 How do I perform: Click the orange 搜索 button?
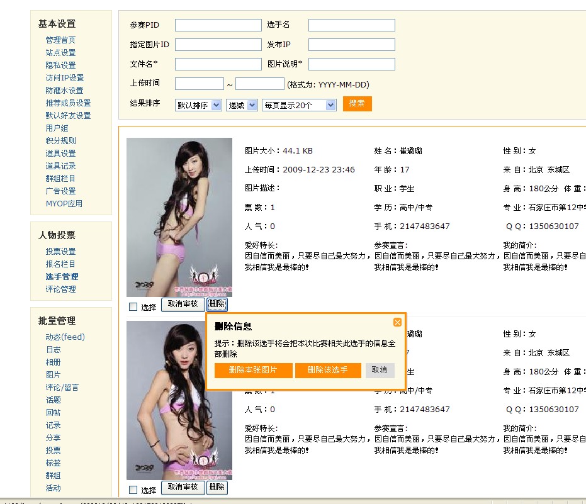coord(358,103)
